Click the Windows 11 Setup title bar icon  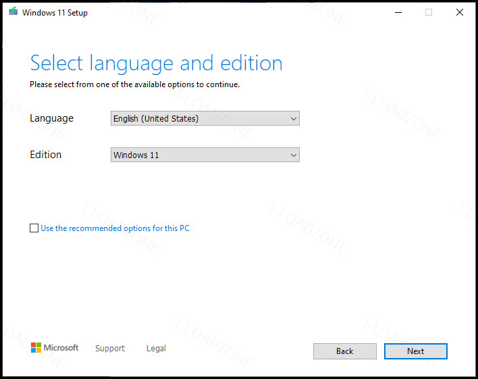tap(13, 11)
